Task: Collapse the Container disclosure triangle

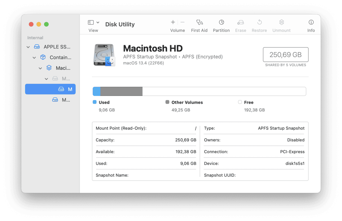Action: coord(34,57)
